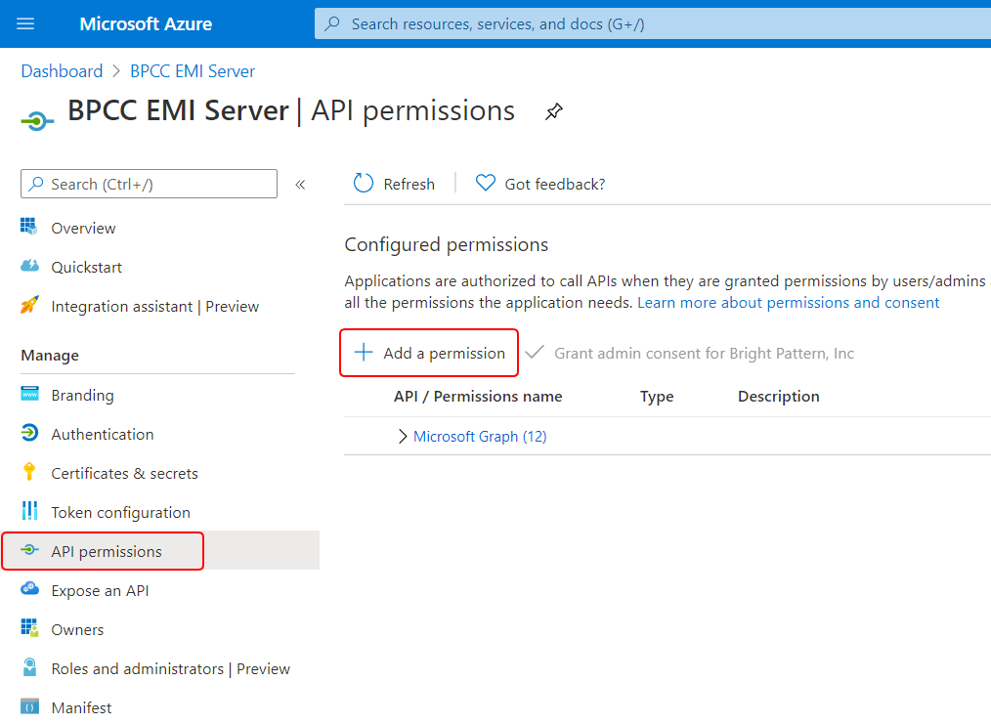Click the BPCC EMI Server breadcrumb

coord(193,71)
